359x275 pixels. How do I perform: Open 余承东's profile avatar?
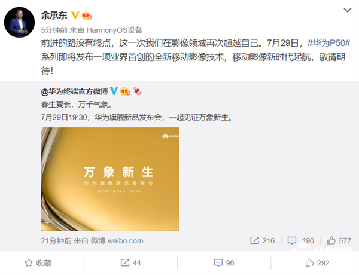tap(20, 23)
